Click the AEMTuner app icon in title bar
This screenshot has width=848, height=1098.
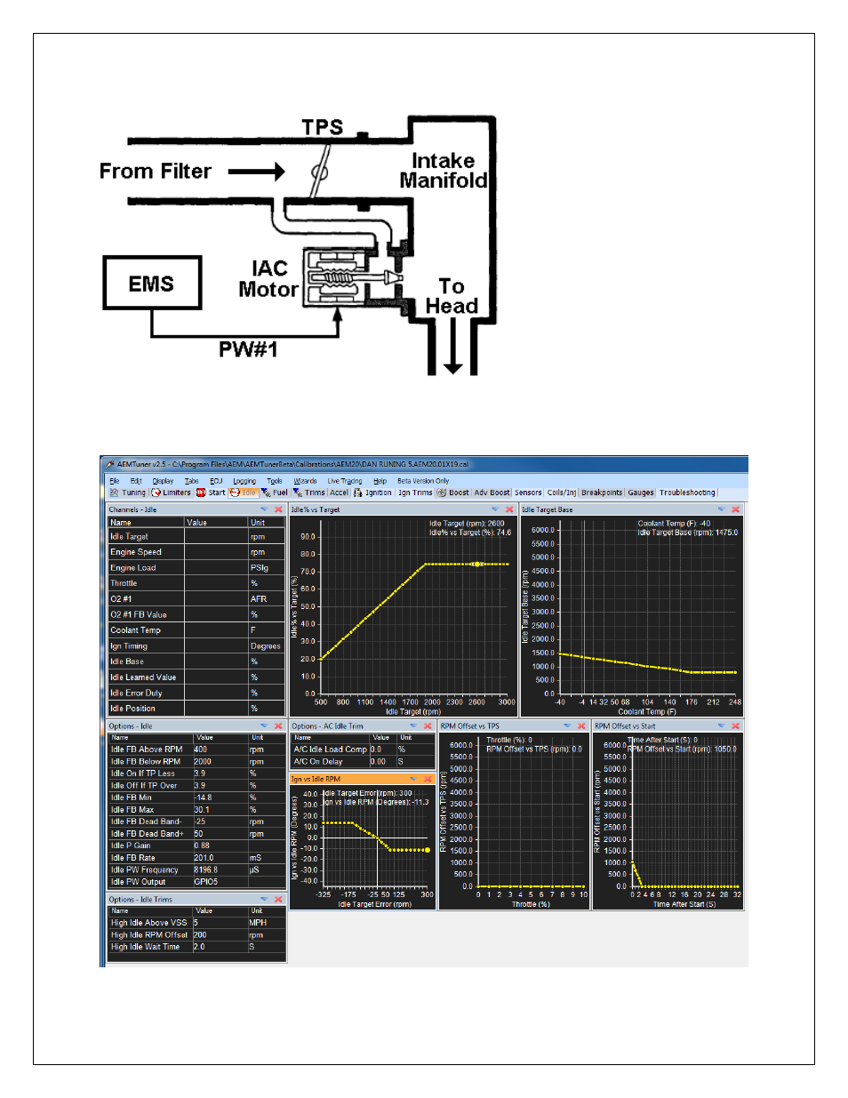[109, 464]
